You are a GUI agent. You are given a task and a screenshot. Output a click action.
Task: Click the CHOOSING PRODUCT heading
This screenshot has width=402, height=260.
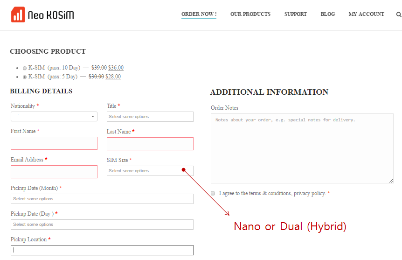[48, 51]
